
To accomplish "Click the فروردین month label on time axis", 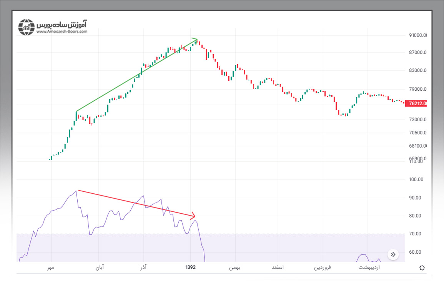I will [x=323, y=267].
